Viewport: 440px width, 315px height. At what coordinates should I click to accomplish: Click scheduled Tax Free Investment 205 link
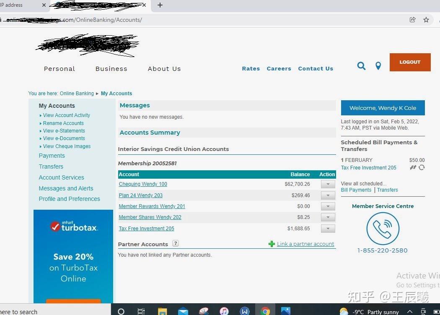tap(368, 168)
